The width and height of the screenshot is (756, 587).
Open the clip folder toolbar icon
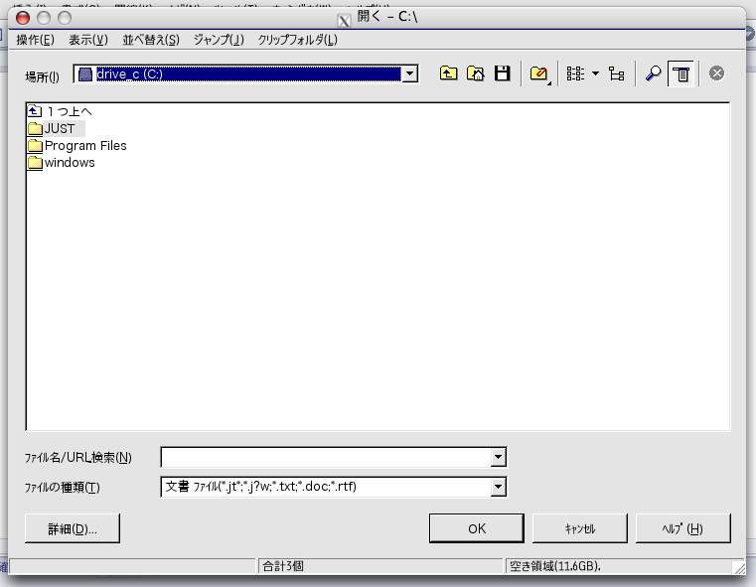point(538,73)
